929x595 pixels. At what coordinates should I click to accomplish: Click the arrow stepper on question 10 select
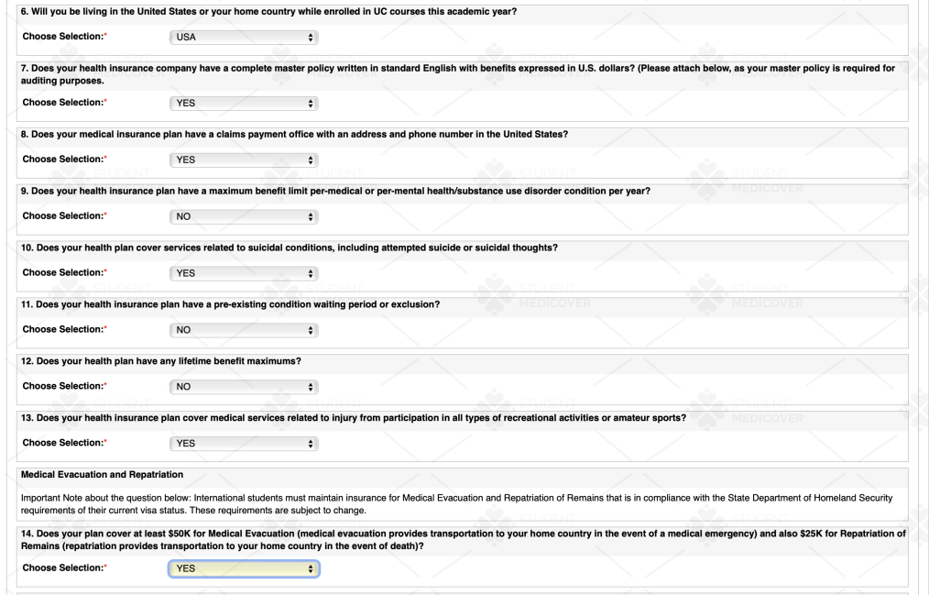pyautogui.click(x=311, y=273)
